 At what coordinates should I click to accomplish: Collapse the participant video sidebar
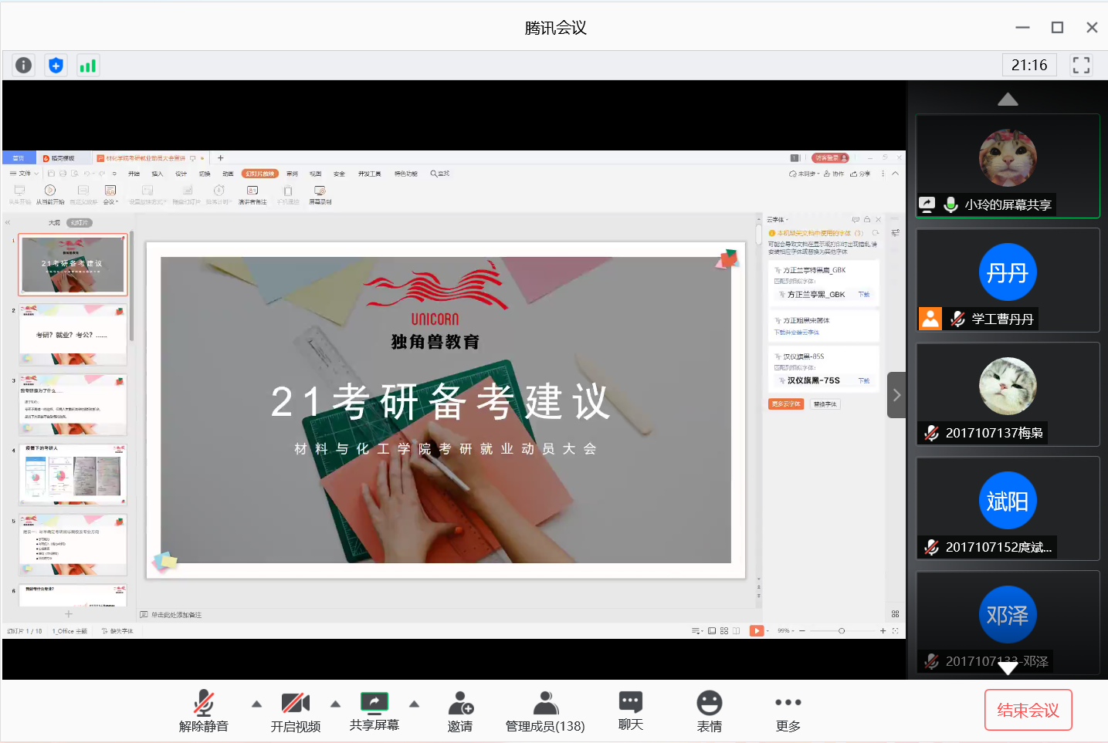(896, 395)
